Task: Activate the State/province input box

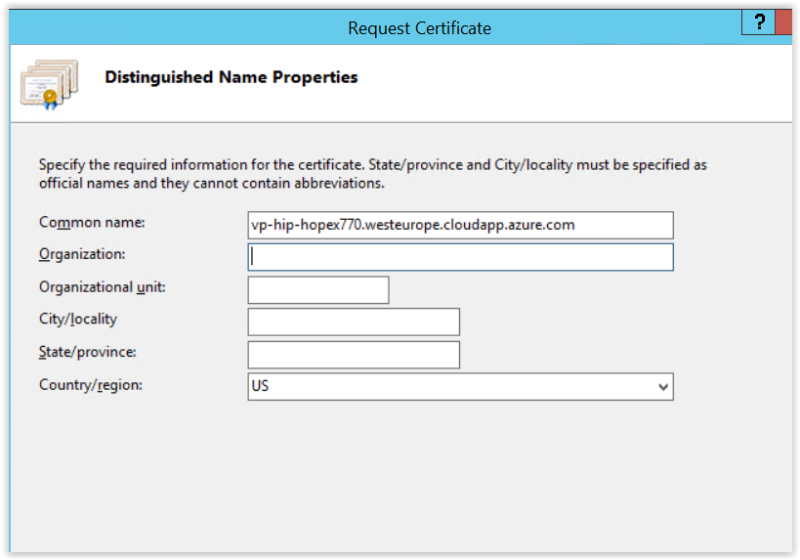Action: tap(354, 355)
